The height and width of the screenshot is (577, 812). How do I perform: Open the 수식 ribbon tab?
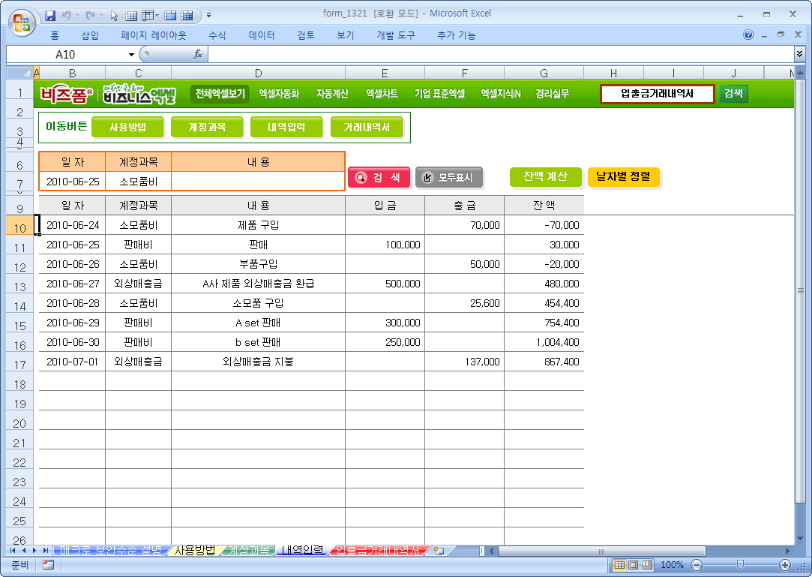click(x=217, y=35)
